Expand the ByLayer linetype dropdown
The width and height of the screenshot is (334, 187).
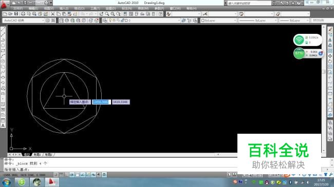(257, 20)
